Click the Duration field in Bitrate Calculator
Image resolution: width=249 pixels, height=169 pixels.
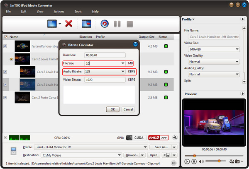coord(105,55)
